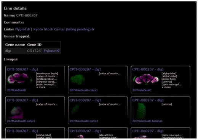Image resolution: width=198 pixels, height=140 pixels.
Task: Open Flybase link for CG1725
Action: 49,51
